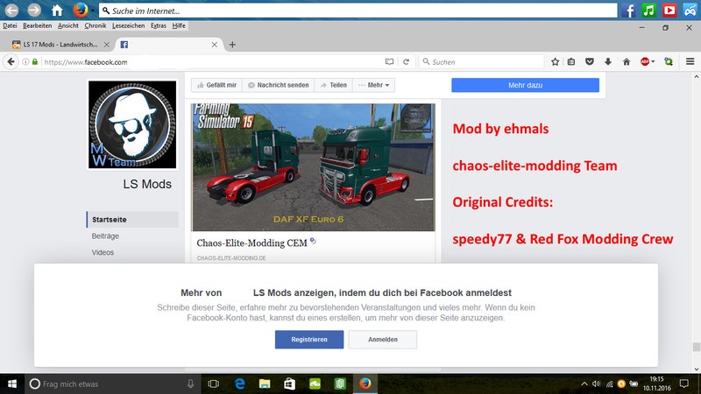This screenshot has width=701, height=394.
Task: Click the blue Mehr dazu button
Action: coord(525,85)
